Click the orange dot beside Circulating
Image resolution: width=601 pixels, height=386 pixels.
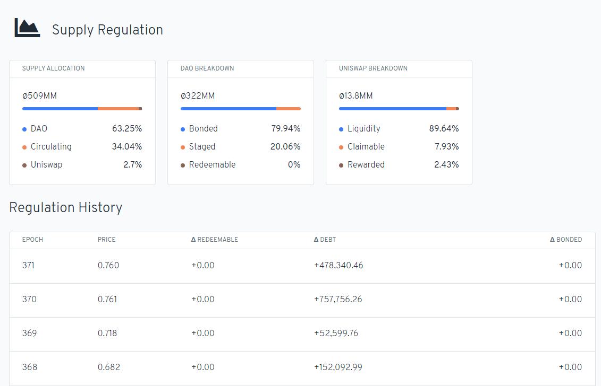[x=24, y=147]
